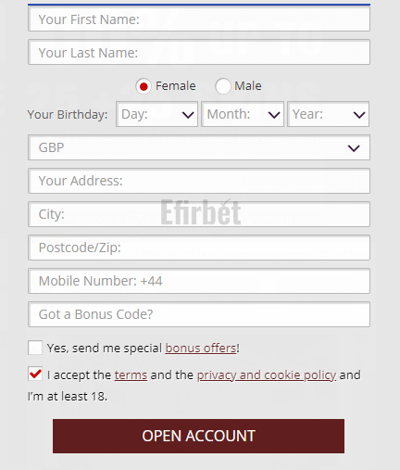The height and width of the screenshot is (470, 400).
Task: Open the Year birthday dropdown
Action: click(328, 114)
